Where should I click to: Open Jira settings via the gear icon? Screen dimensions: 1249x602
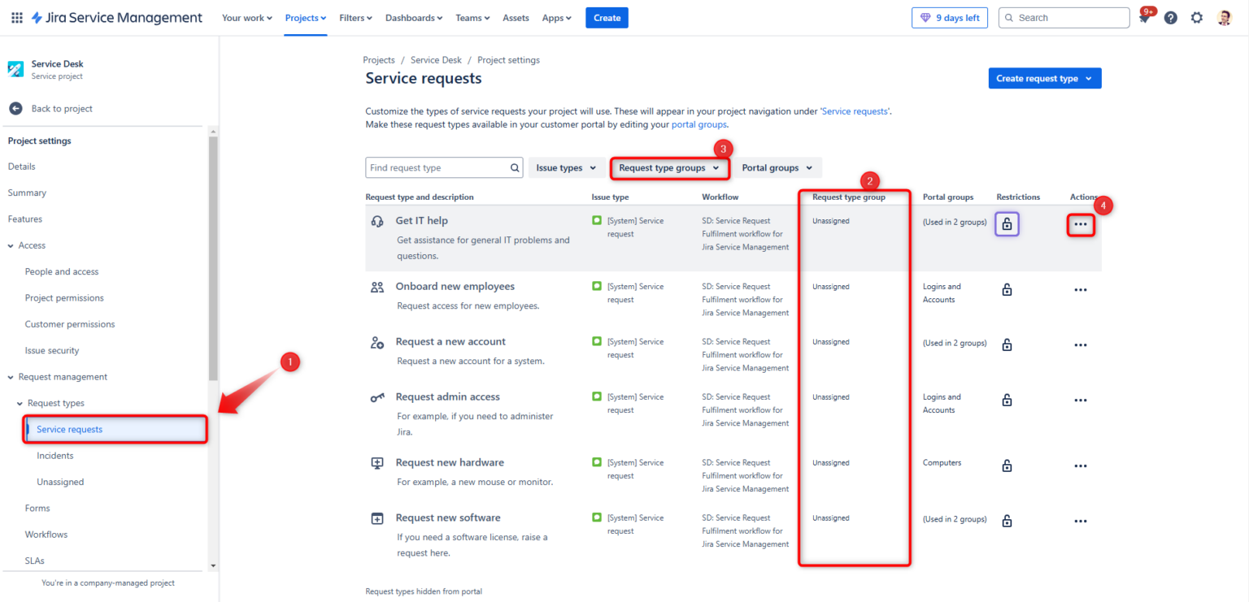coord(1197,17)
